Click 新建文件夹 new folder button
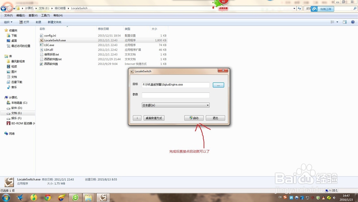The image size is (358, 202). point(54,22)
